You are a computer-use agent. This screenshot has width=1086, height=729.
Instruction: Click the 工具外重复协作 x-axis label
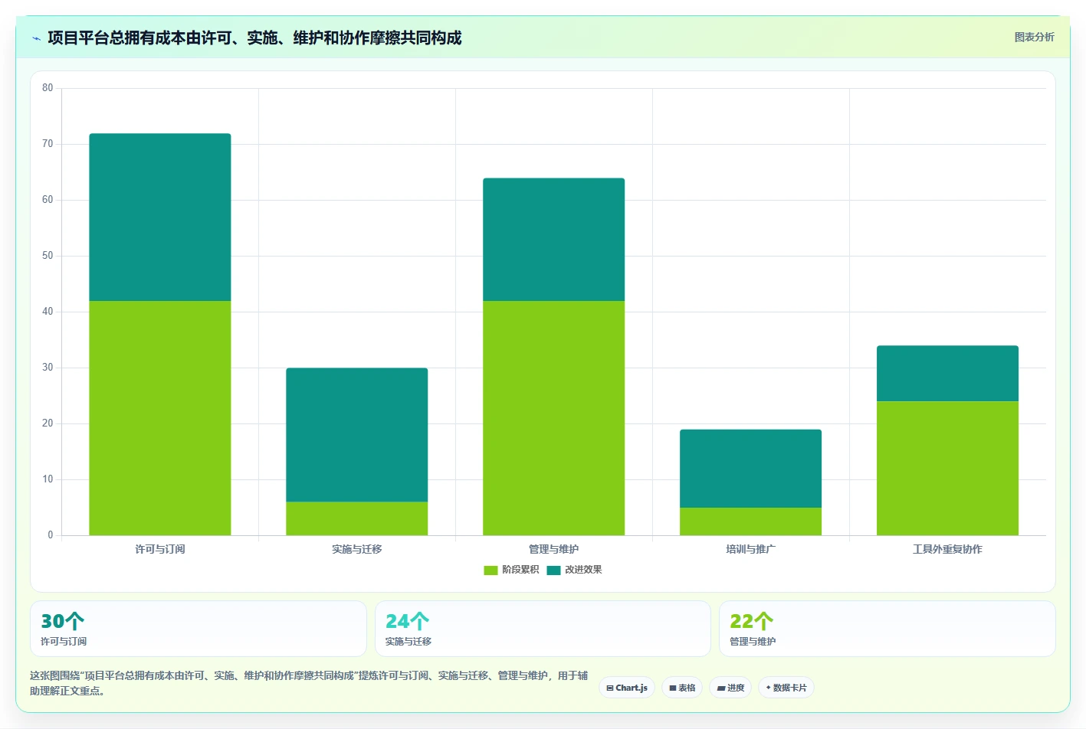947,549
